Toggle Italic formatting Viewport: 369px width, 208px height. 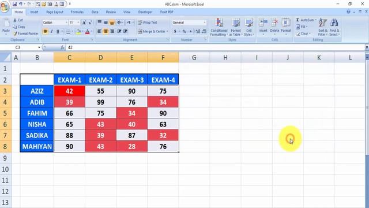click(x=51, y=31)
